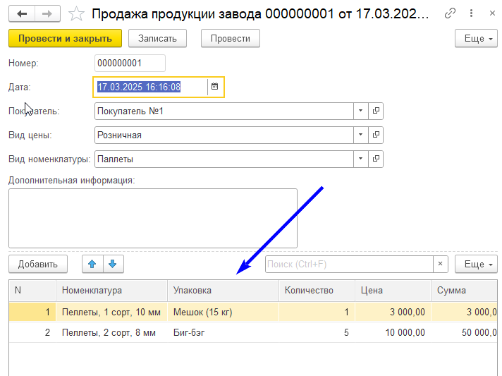
Task: Expand the Вид номенклатуры dropdown list
Action: tap(360, 159)
